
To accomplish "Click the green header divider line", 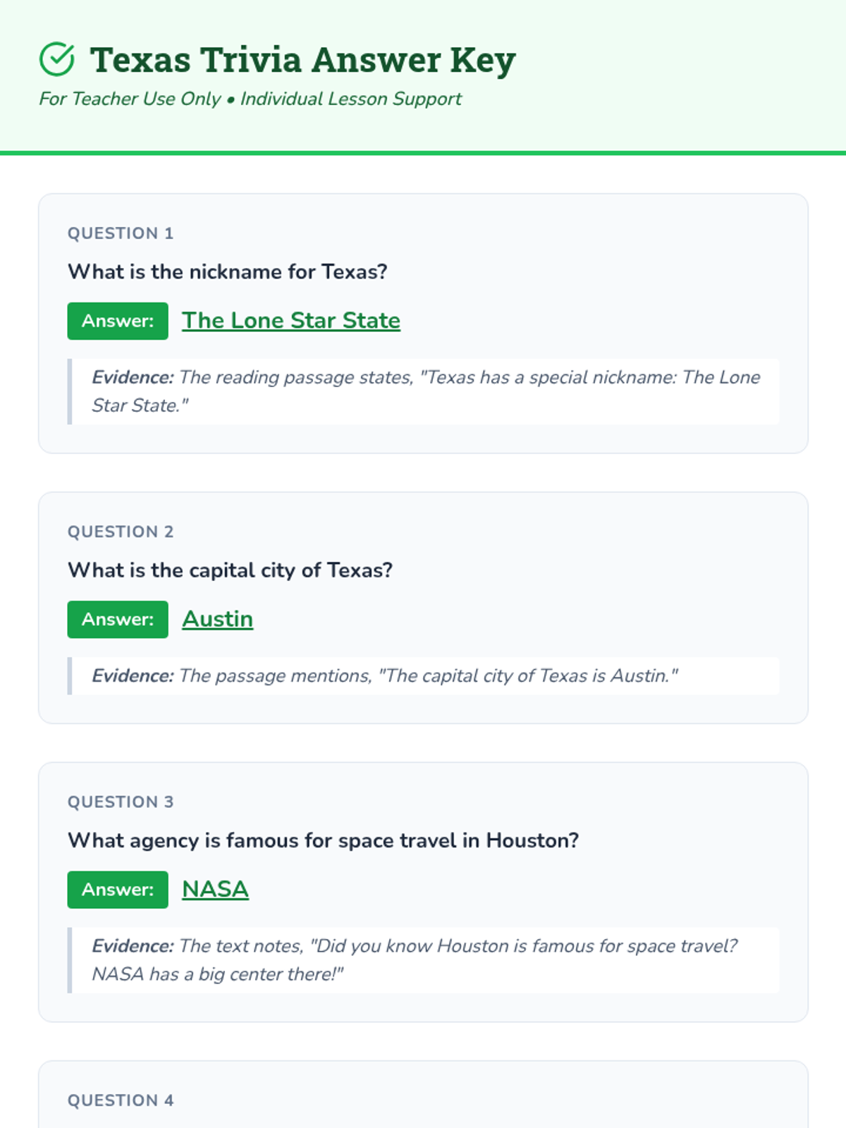I will click(423, 152).
